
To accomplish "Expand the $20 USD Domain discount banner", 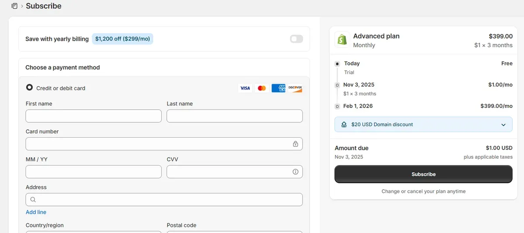I will pos(423,124).
